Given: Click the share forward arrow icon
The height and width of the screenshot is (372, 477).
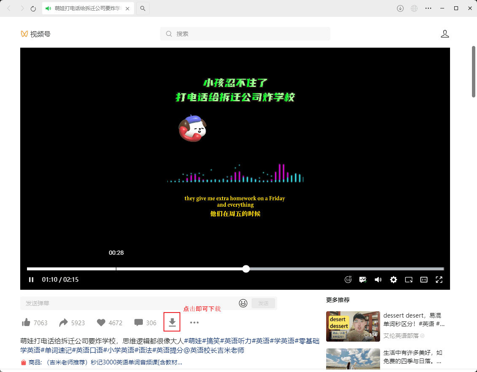Looking at the screenshot, I should click(64, 322).
